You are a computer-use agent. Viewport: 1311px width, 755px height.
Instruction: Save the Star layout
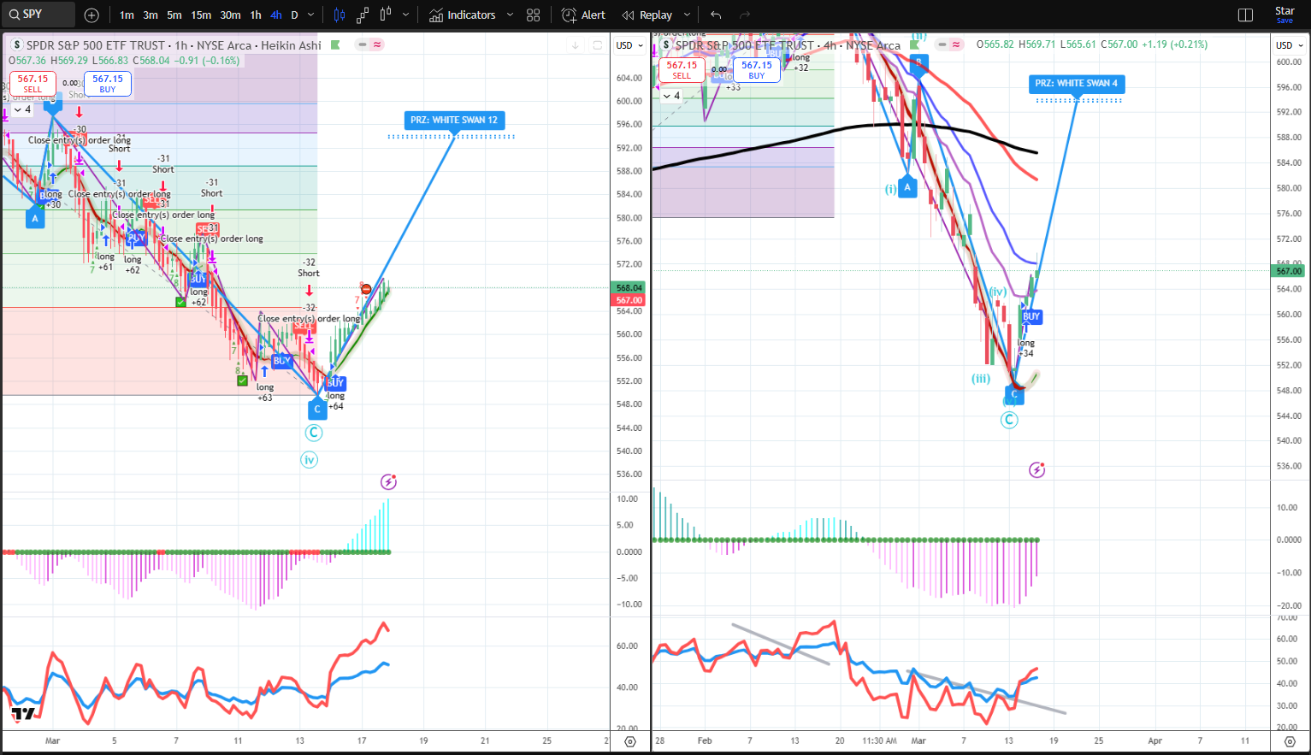tap(1284, 15)
